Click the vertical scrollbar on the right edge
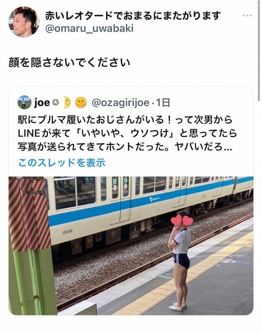The width and height of the screenshot is (262, 332). (259, 51)
